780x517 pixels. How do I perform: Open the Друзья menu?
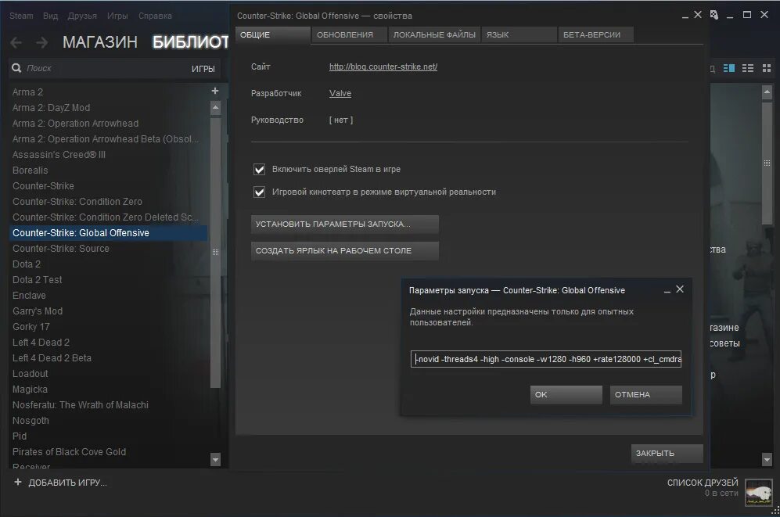tap(83, 16)
